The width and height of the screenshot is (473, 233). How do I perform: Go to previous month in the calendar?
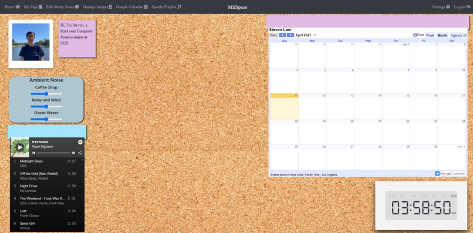click(x=282, y=35)
